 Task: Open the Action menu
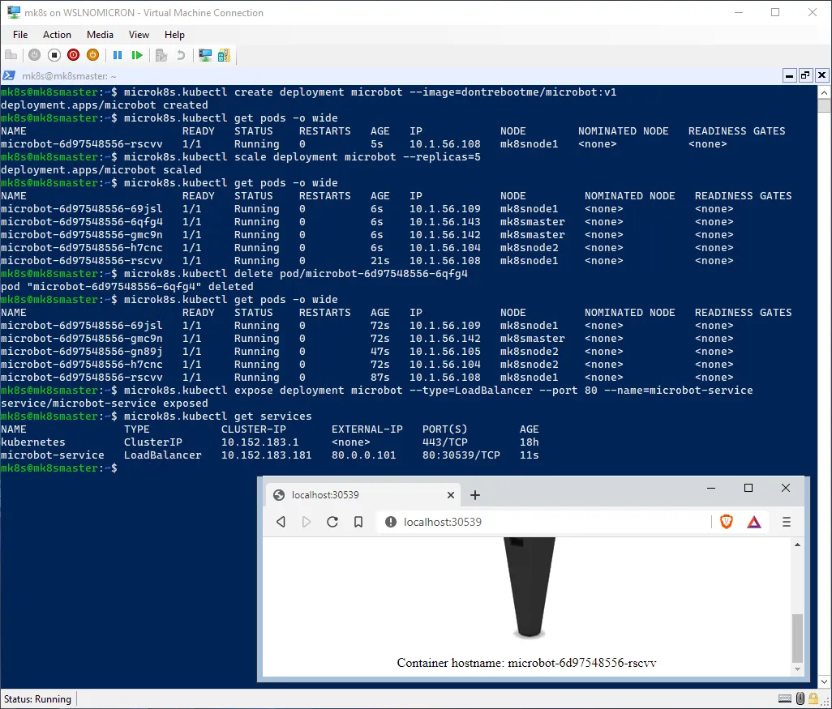click(x=57, y=35)
